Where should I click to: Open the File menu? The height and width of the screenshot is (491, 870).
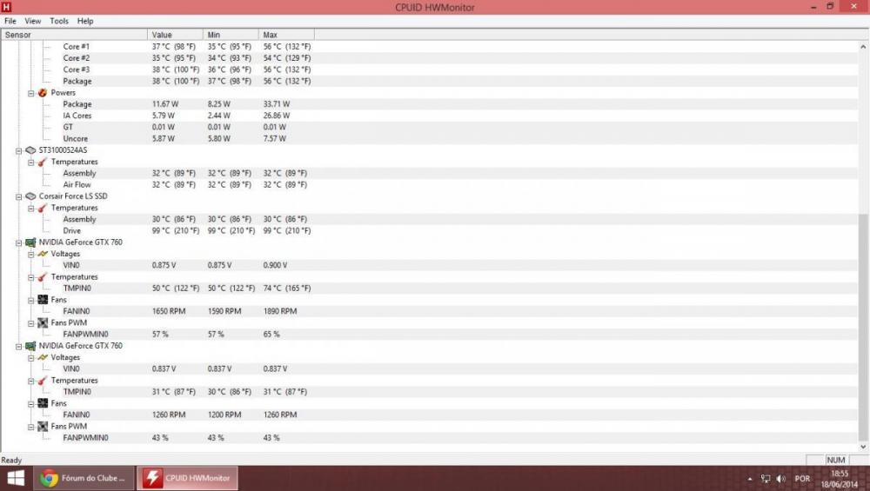point(10,21)
